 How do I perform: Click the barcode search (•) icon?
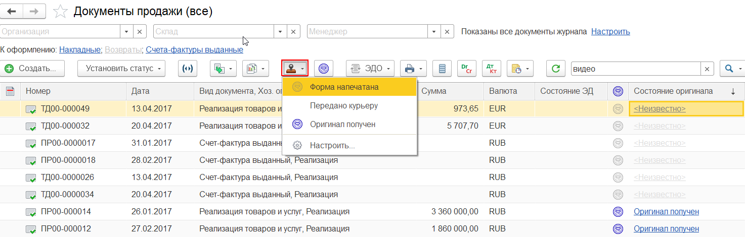tap(188, 68)
